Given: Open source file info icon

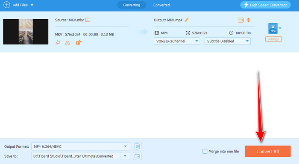Looking at the screenshot, I should (88, 20).
